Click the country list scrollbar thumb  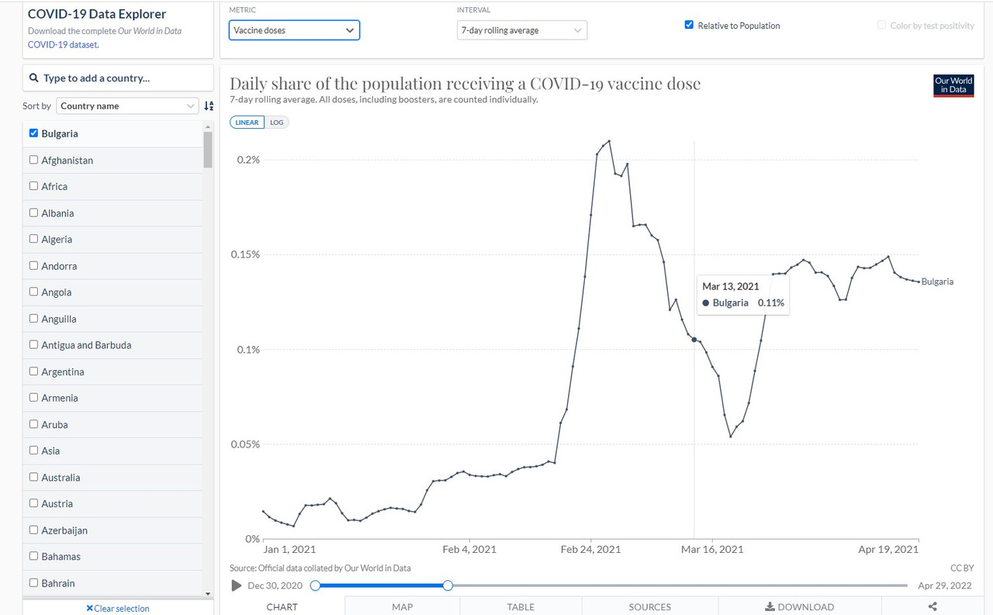(208, 150)
